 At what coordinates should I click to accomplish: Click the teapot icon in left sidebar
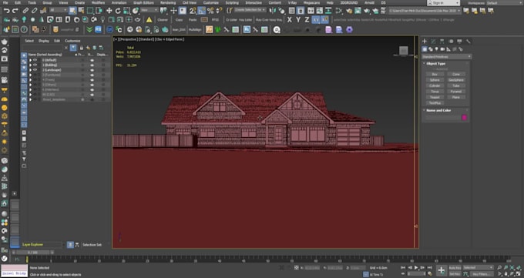coord(5,42)
